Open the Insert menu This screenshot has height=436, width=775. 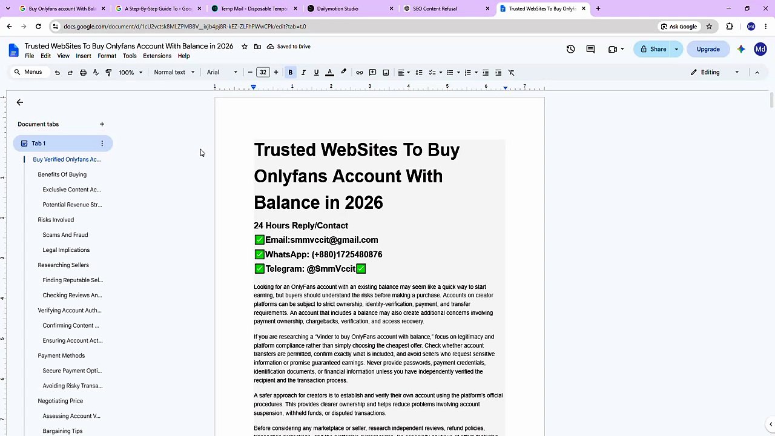pyautogui.click(x=84, y=56)
